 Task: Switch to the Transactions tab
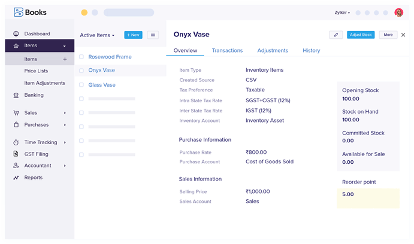click(x=227, y=50)
